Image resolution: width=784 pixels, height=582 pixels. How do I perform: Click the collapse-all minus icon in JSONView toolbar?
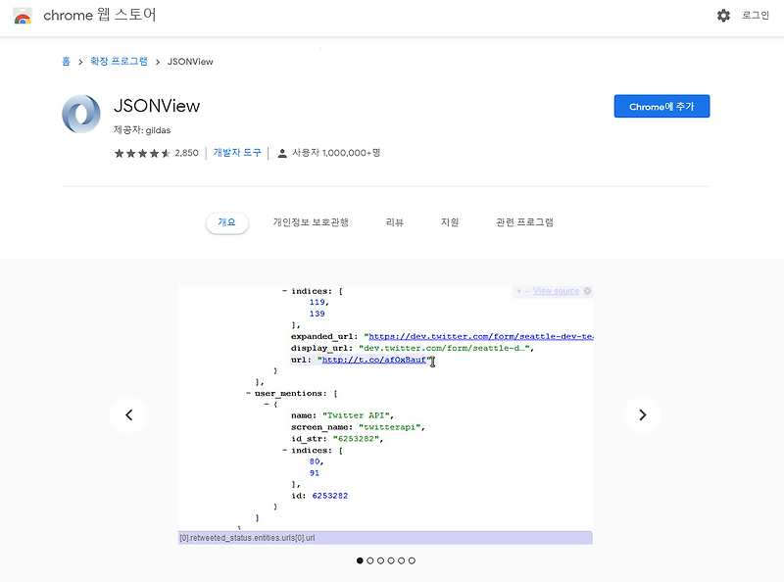[527, 291]
